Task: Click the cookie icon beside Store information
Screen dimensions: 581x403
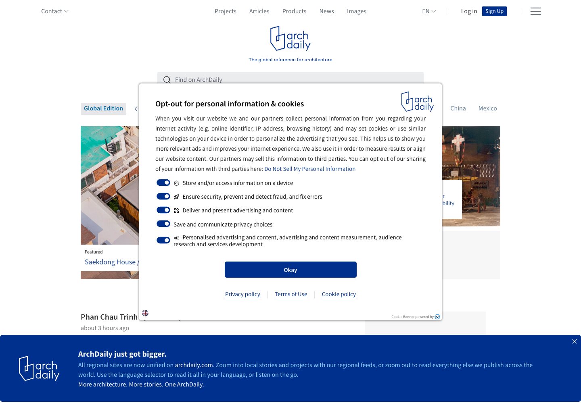Action: [x=176, y=183]
